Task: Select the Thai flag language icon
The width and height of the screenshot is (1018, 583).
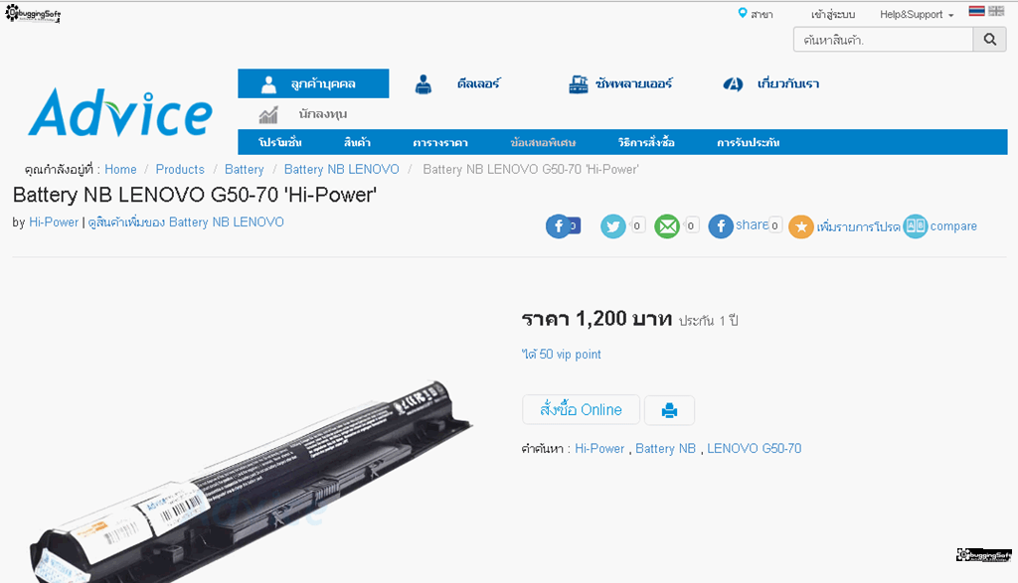Action: [976, 11]
